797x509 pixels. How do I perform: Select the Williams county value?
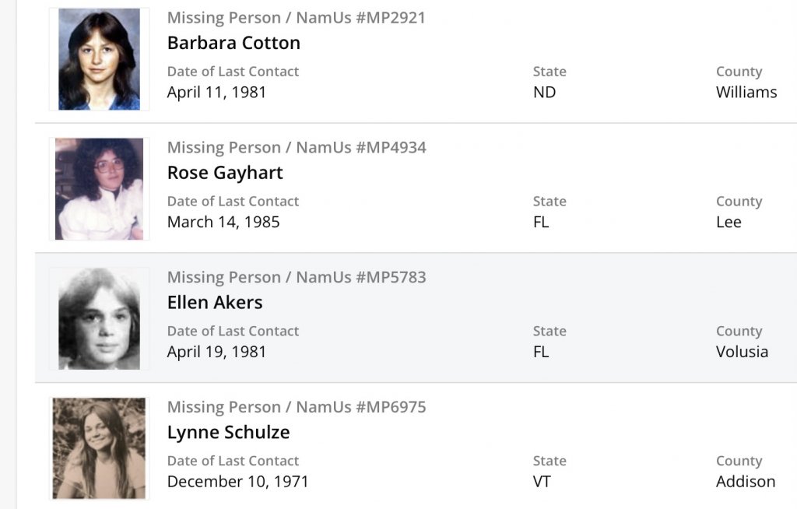coord(746,92)
